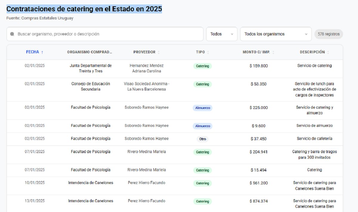Toggle the Catering badge in the first row
358x212 pixels.
tap(202, 66)
